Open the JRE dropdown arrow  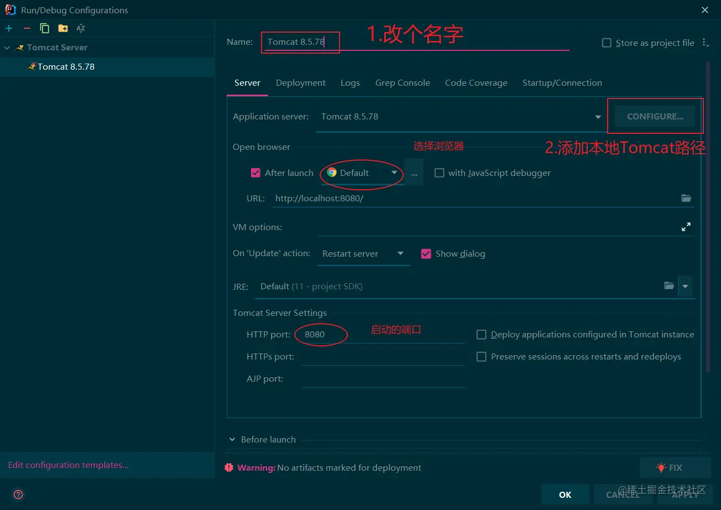point(686,287)
